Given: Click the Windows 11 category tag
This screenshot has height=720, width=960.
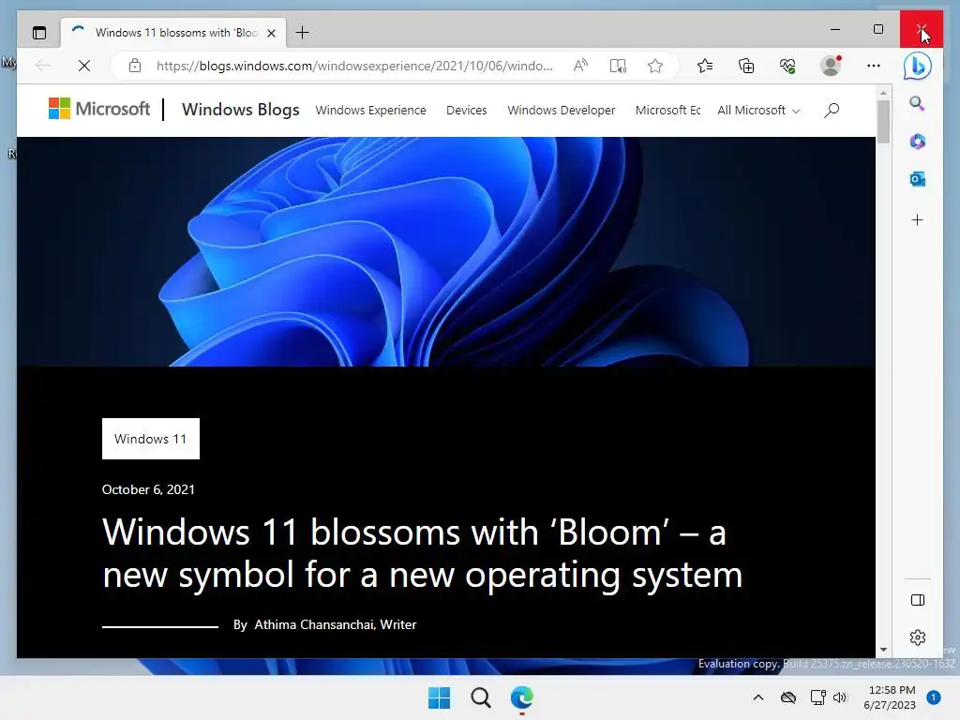Looking at the screenshot, I should click(151, 439).
